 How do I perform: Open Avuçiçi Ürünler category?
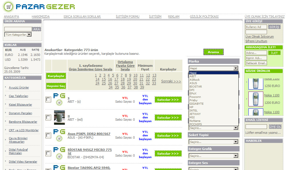(19, 88)
